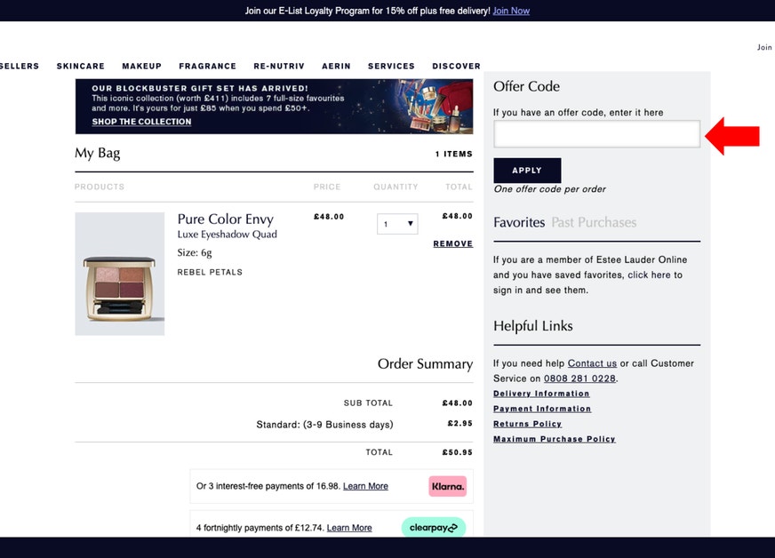Click the Luxe Eyeshadow Quad subtitle
Screen dimensions: 775x558
pos(227,235)
